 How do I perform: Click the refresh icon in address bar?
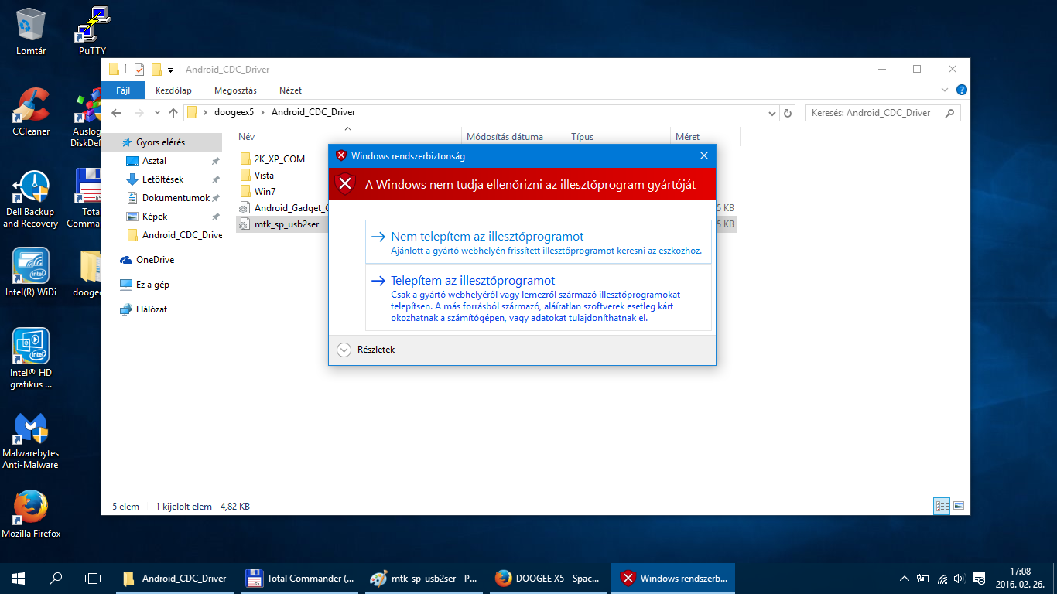click(x=788, y=113)
